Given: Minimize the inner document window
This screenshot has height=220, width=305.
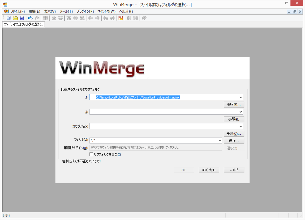Looking at the screenshot, I should click(x=289, y=12).
